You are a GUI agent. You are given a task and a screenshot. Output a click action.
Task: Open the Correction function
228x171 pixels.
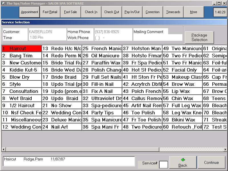click(152, 12)
